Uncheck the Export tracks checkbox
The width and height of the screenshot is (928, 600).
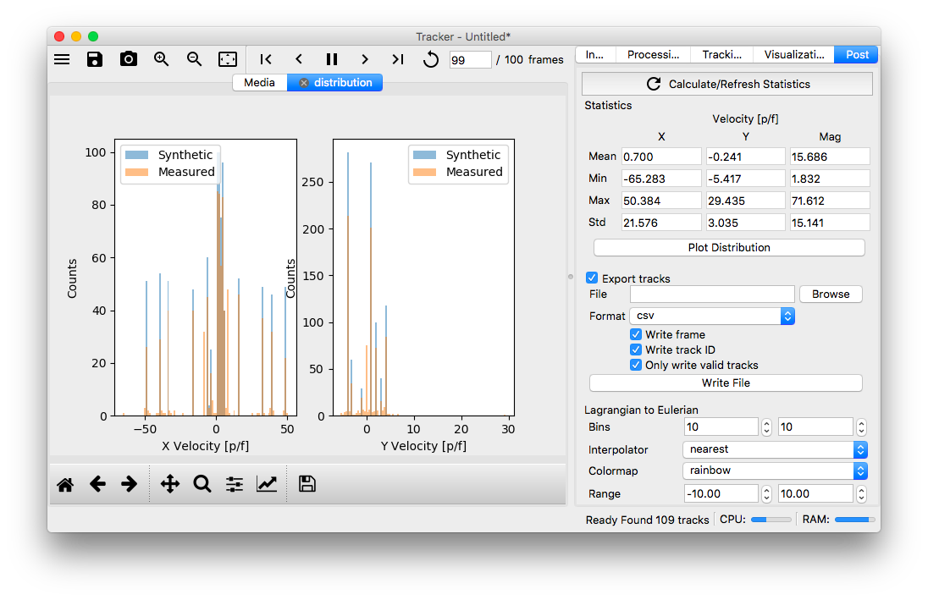click(x=592, y=278)
